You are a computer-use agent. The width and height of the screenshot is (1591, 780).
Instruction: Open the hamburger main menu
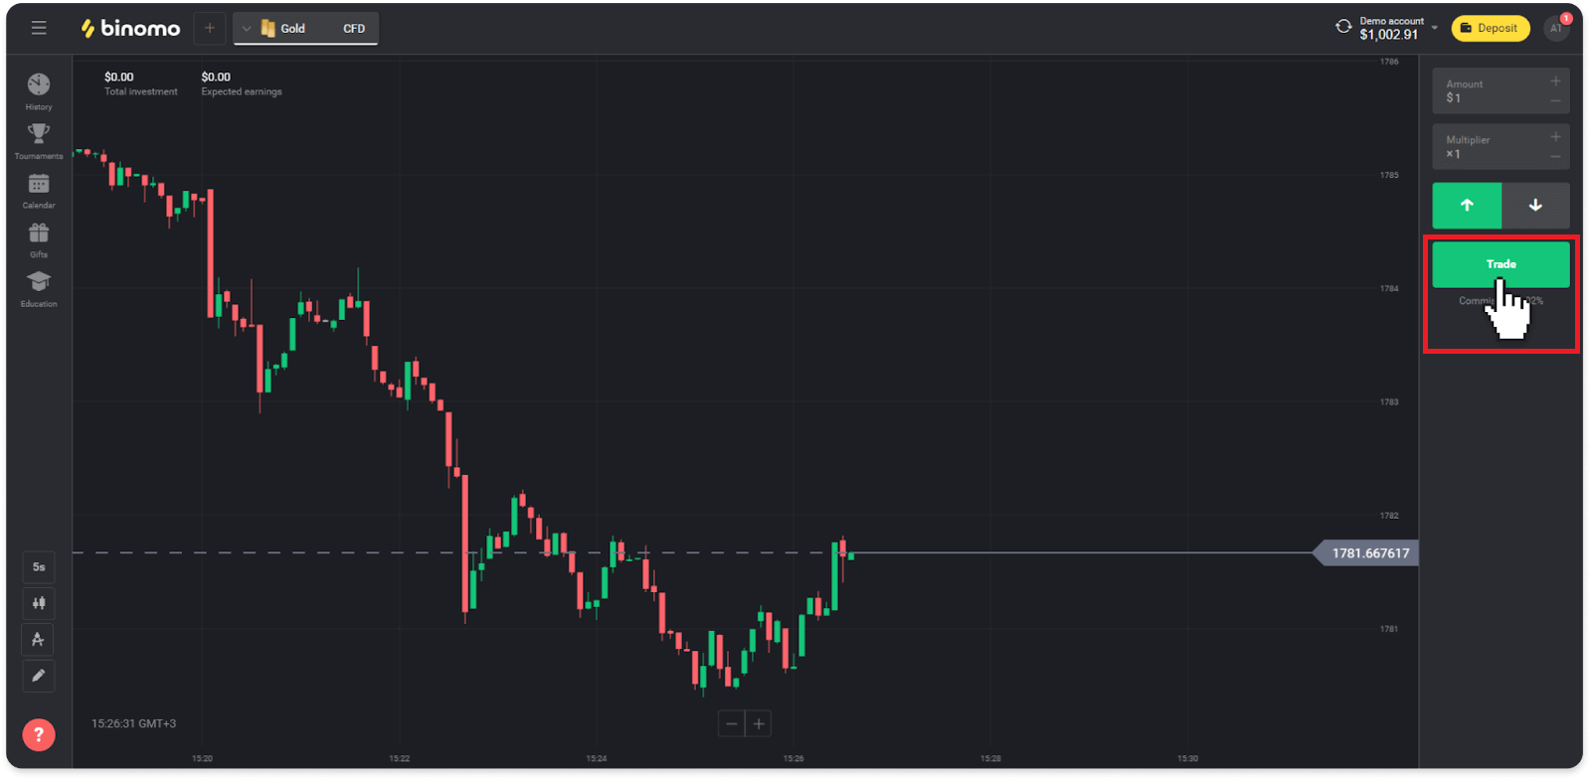39,28
